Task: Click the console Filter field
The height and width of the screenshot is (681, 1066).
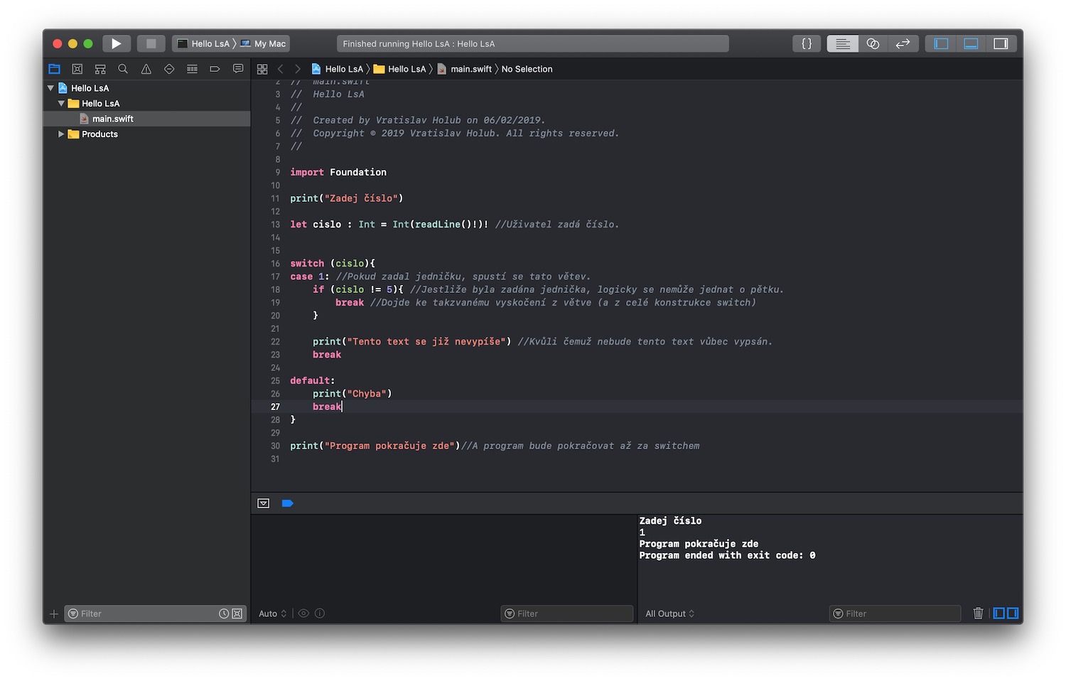Action: coord(895,613)
